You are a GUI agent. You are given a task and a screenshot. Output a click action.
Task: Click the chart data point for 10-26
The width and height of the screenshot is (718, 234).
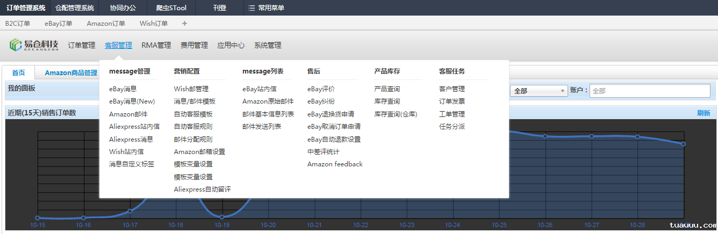[545, 136]
